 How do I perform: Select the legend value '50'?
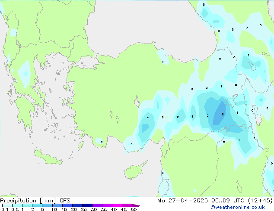[134, 209]
